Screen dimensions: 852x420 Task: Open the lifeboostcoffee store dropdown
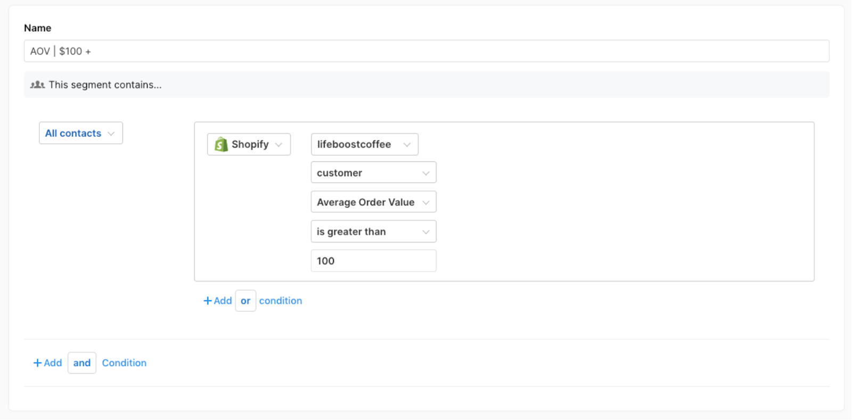pyautogui.click(x=364, y=144)
